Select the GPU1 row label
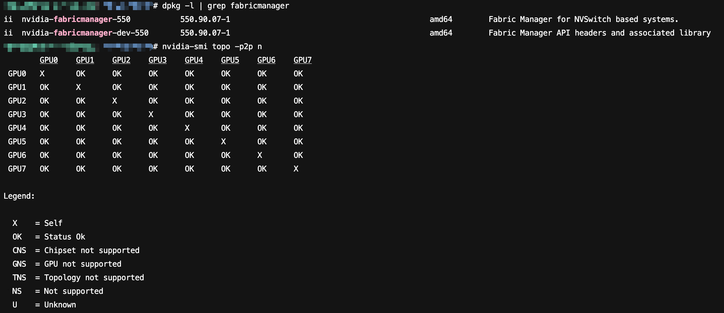Image resolution: width=724 pixels, height=313 pixels. tap(17, 87)
